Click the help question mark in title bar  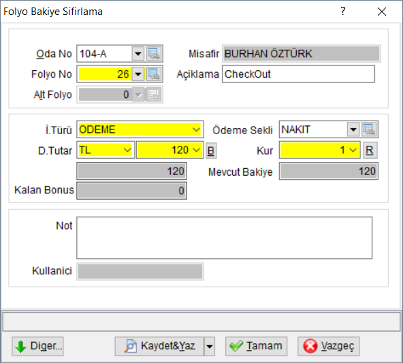(342, 12)
